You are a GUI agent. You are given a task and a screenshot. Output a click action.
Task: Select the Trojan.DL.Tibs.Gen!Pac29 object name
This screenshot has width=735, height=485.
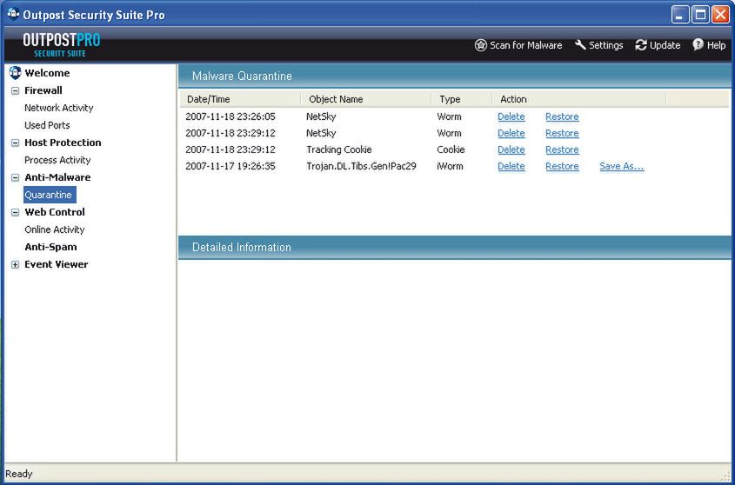[x=361, y=166]
